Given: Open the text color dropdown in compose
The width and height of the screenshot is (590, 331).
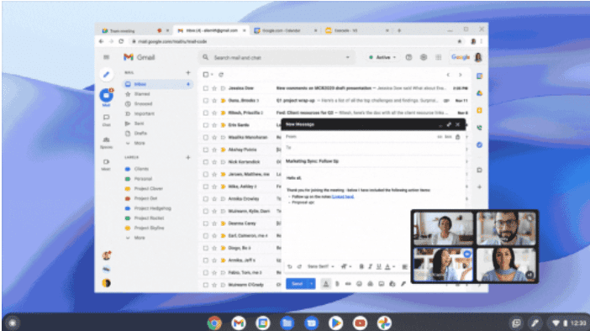Looking at the screenshot, I should pos(390,266).
